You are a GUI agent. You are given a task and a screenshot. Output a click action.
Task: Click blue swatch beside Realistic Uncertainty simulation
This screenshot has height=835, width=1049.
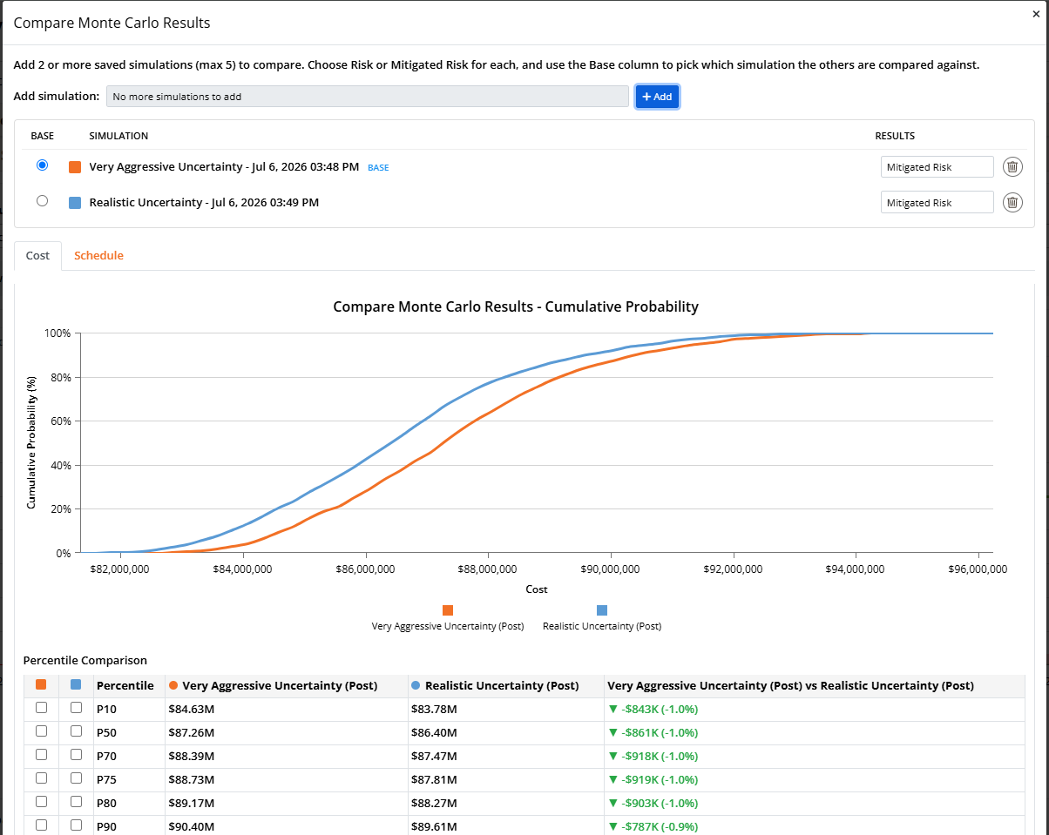pyautogui.click(x=75, y=203)
